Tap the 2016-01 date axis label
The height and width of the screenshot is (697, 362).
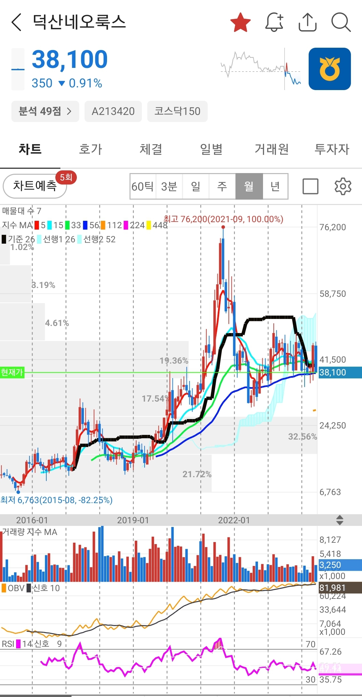(32, 520)
